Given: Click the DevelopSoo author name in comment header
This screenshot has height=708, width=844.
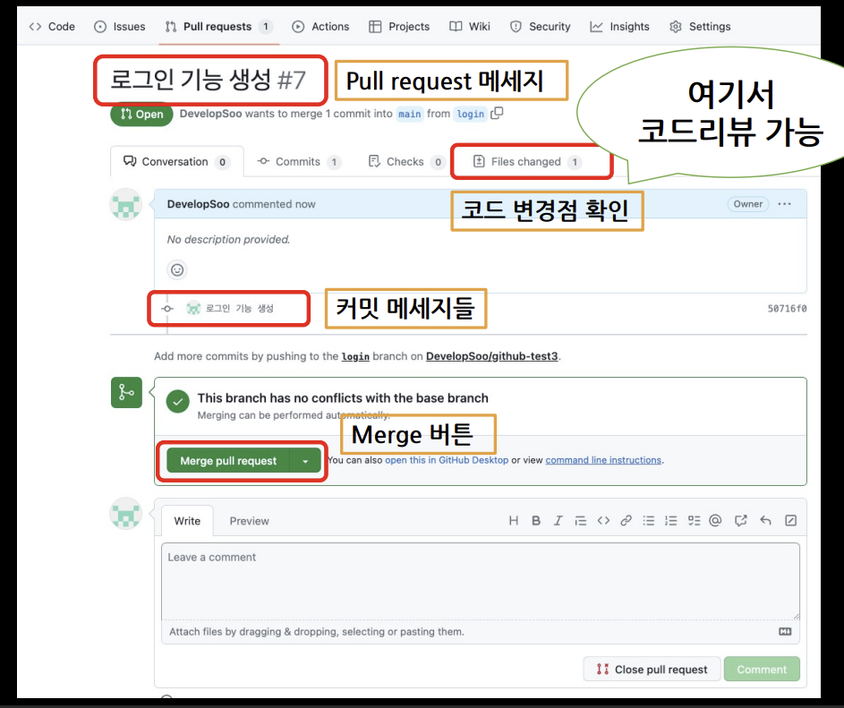Looking at the screenshot, I should tap(198, 204).
